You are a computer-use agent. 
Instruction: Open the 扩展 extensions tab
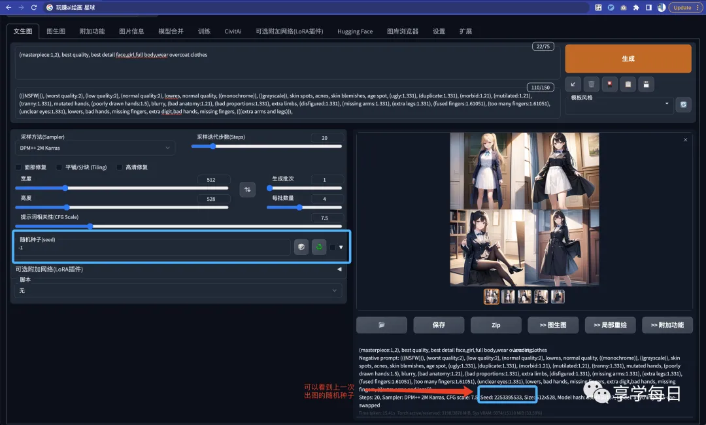(x=465, y=31)
